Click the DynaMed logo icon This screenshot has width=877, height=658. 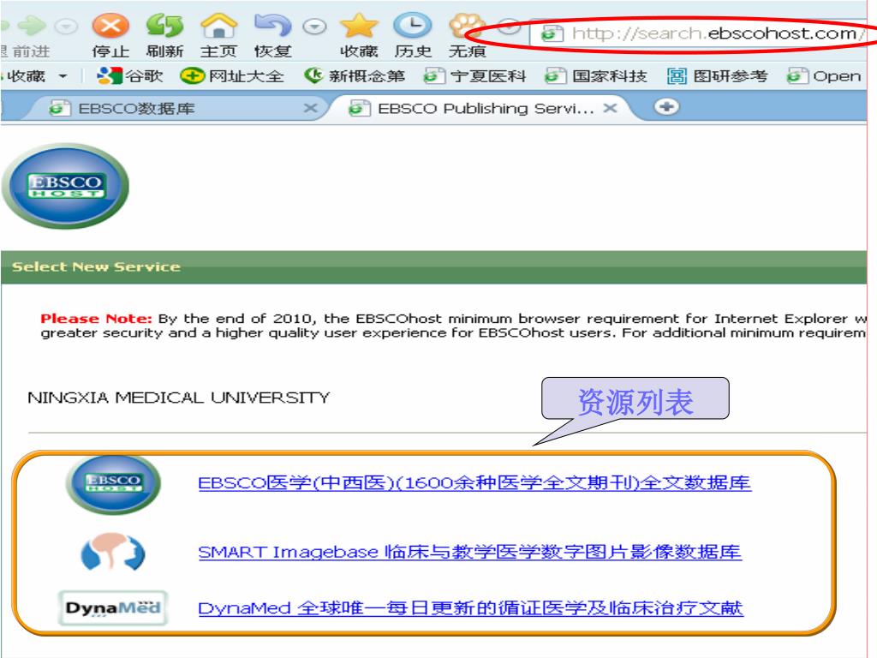(113, 607)
